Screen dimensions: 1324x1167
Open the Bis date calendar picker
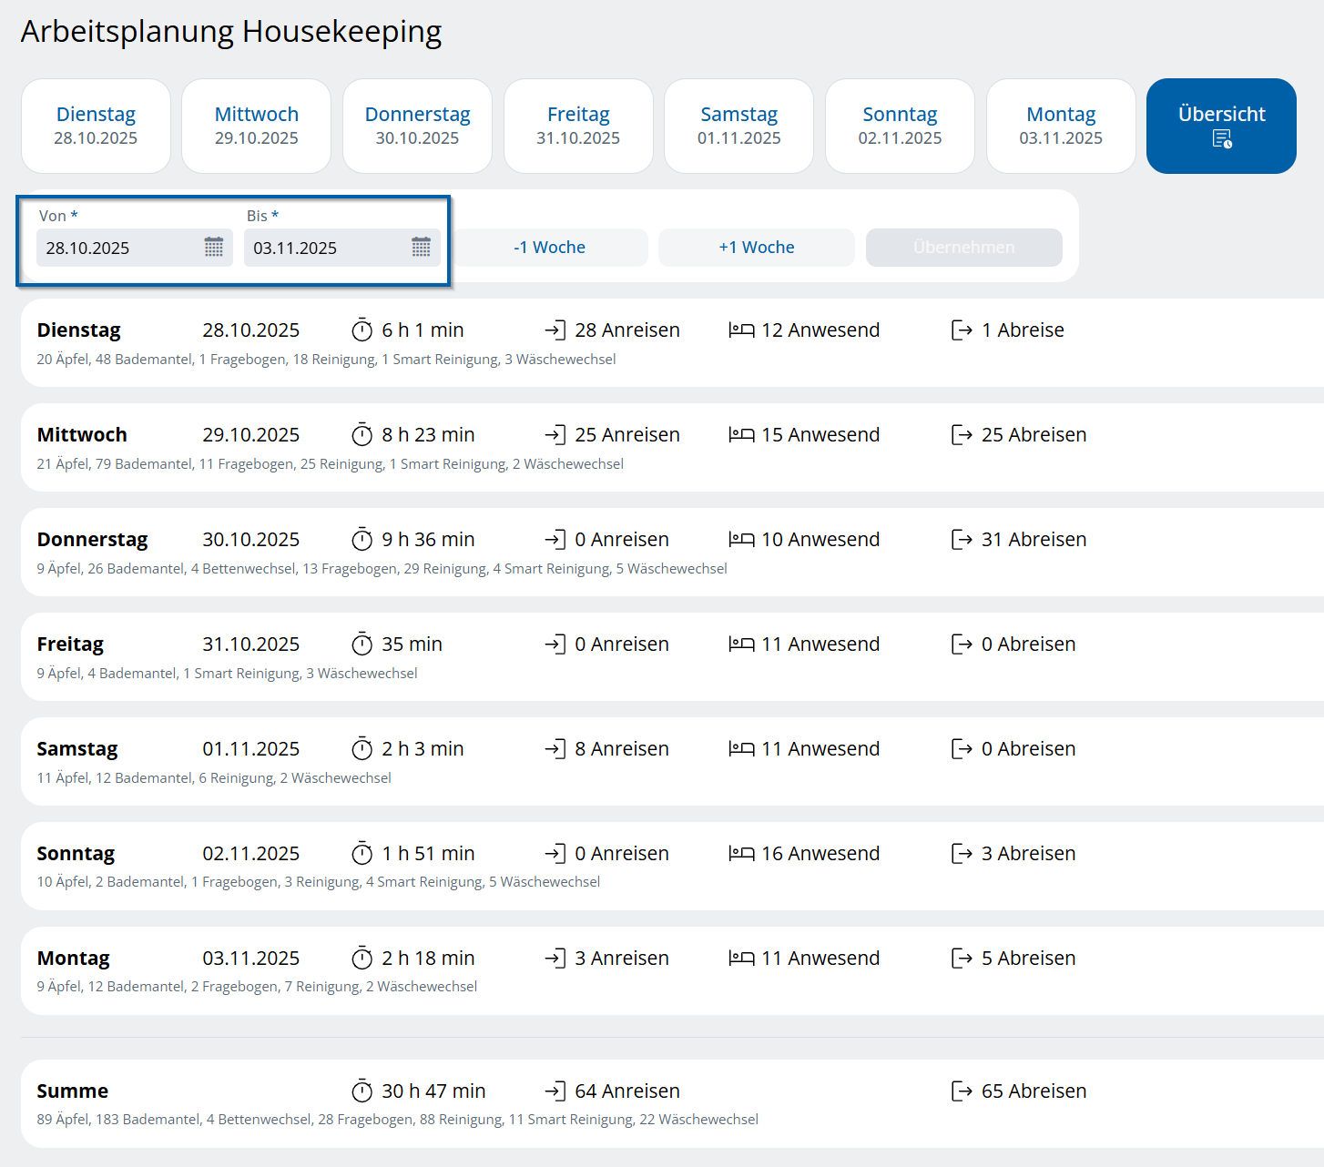coord(421,248)
